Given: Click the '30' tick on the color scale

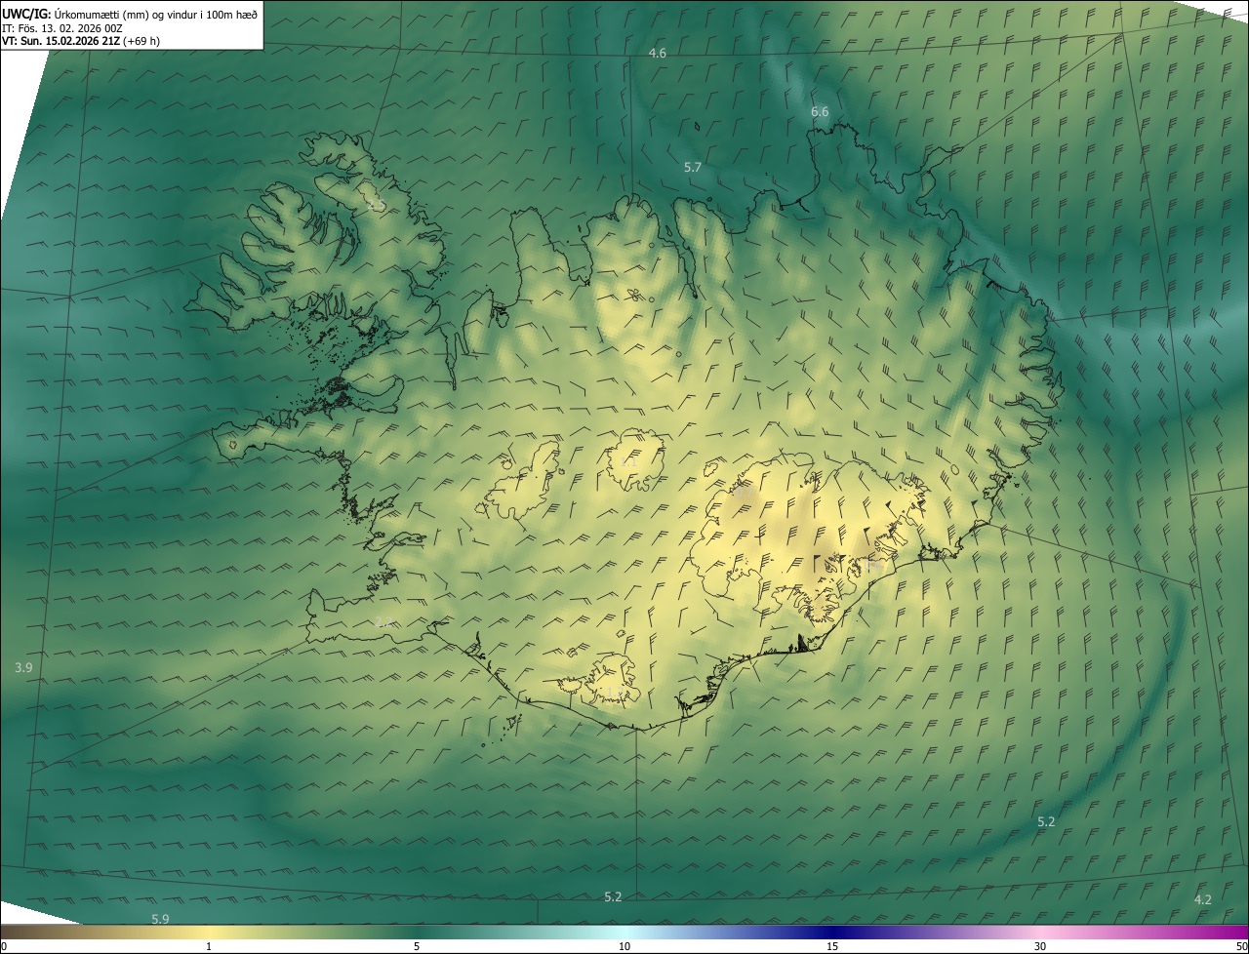Looking at the screenshot, I should tap(1040, 946).
